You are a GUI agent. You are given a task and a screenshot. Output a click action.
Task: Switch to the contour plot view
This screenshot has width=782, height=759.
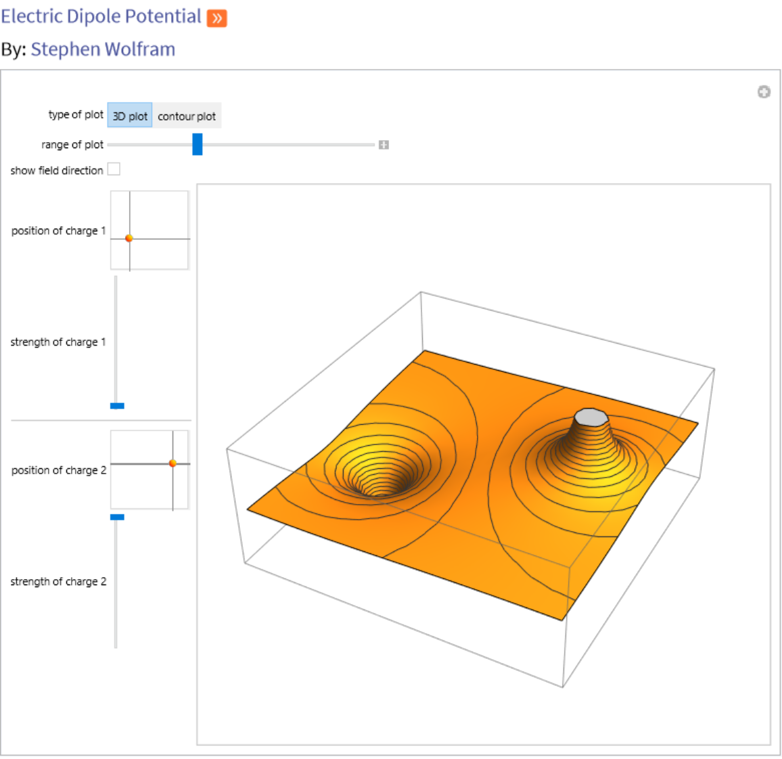click(187, 116)
